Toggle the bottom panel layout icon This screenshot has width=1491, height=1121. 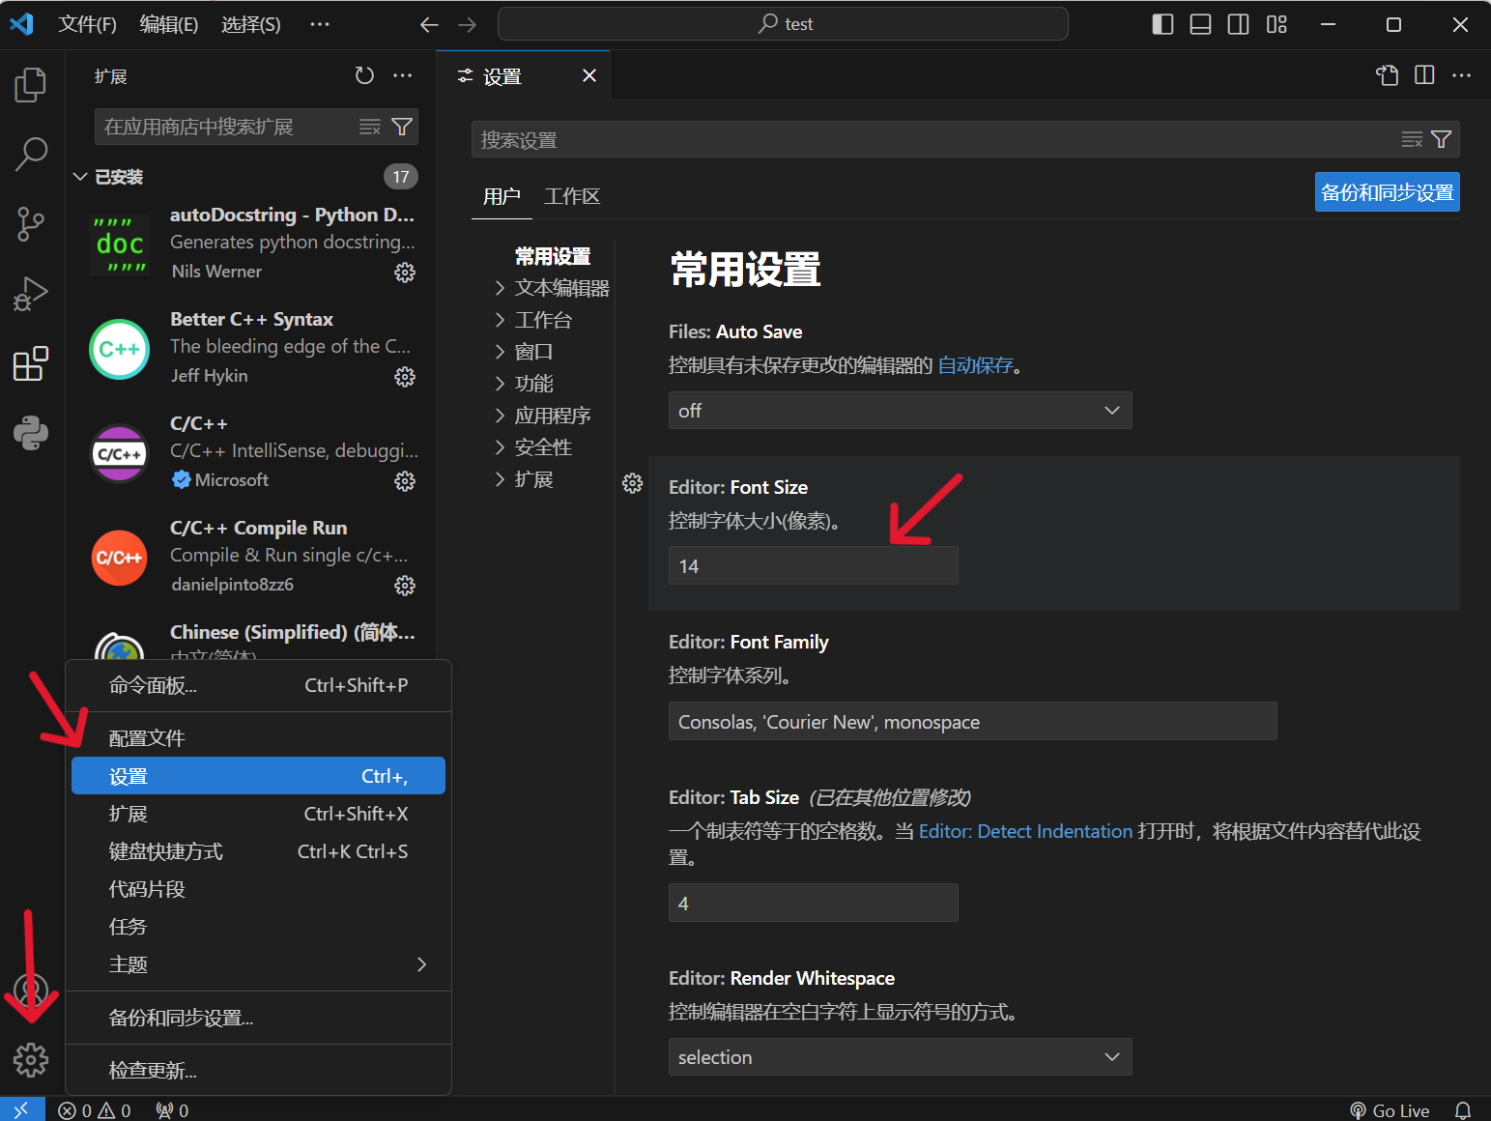[x=1200, y=24]
